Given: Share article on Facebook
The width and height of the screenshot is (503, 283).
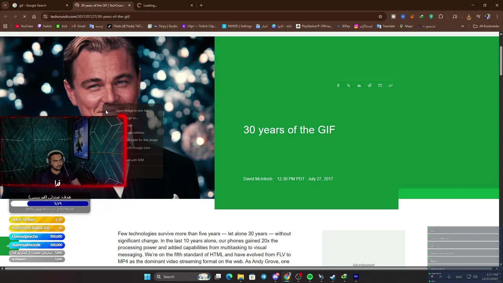Looking at the screenshot, I should click(338, 85).
